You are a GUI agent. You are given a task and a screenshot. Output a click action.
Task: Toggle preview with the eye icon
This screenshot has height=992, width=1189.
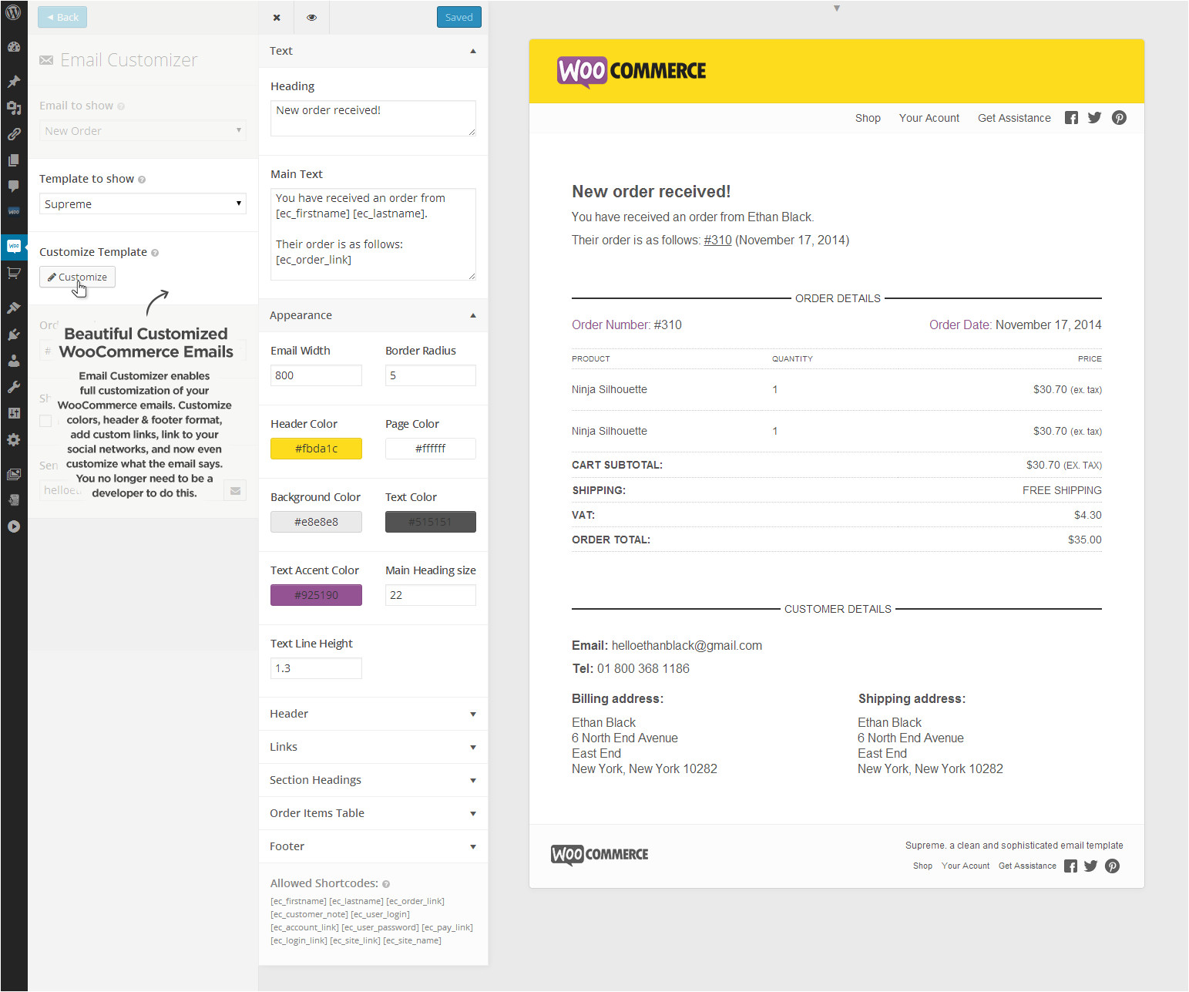pos(311,18)
